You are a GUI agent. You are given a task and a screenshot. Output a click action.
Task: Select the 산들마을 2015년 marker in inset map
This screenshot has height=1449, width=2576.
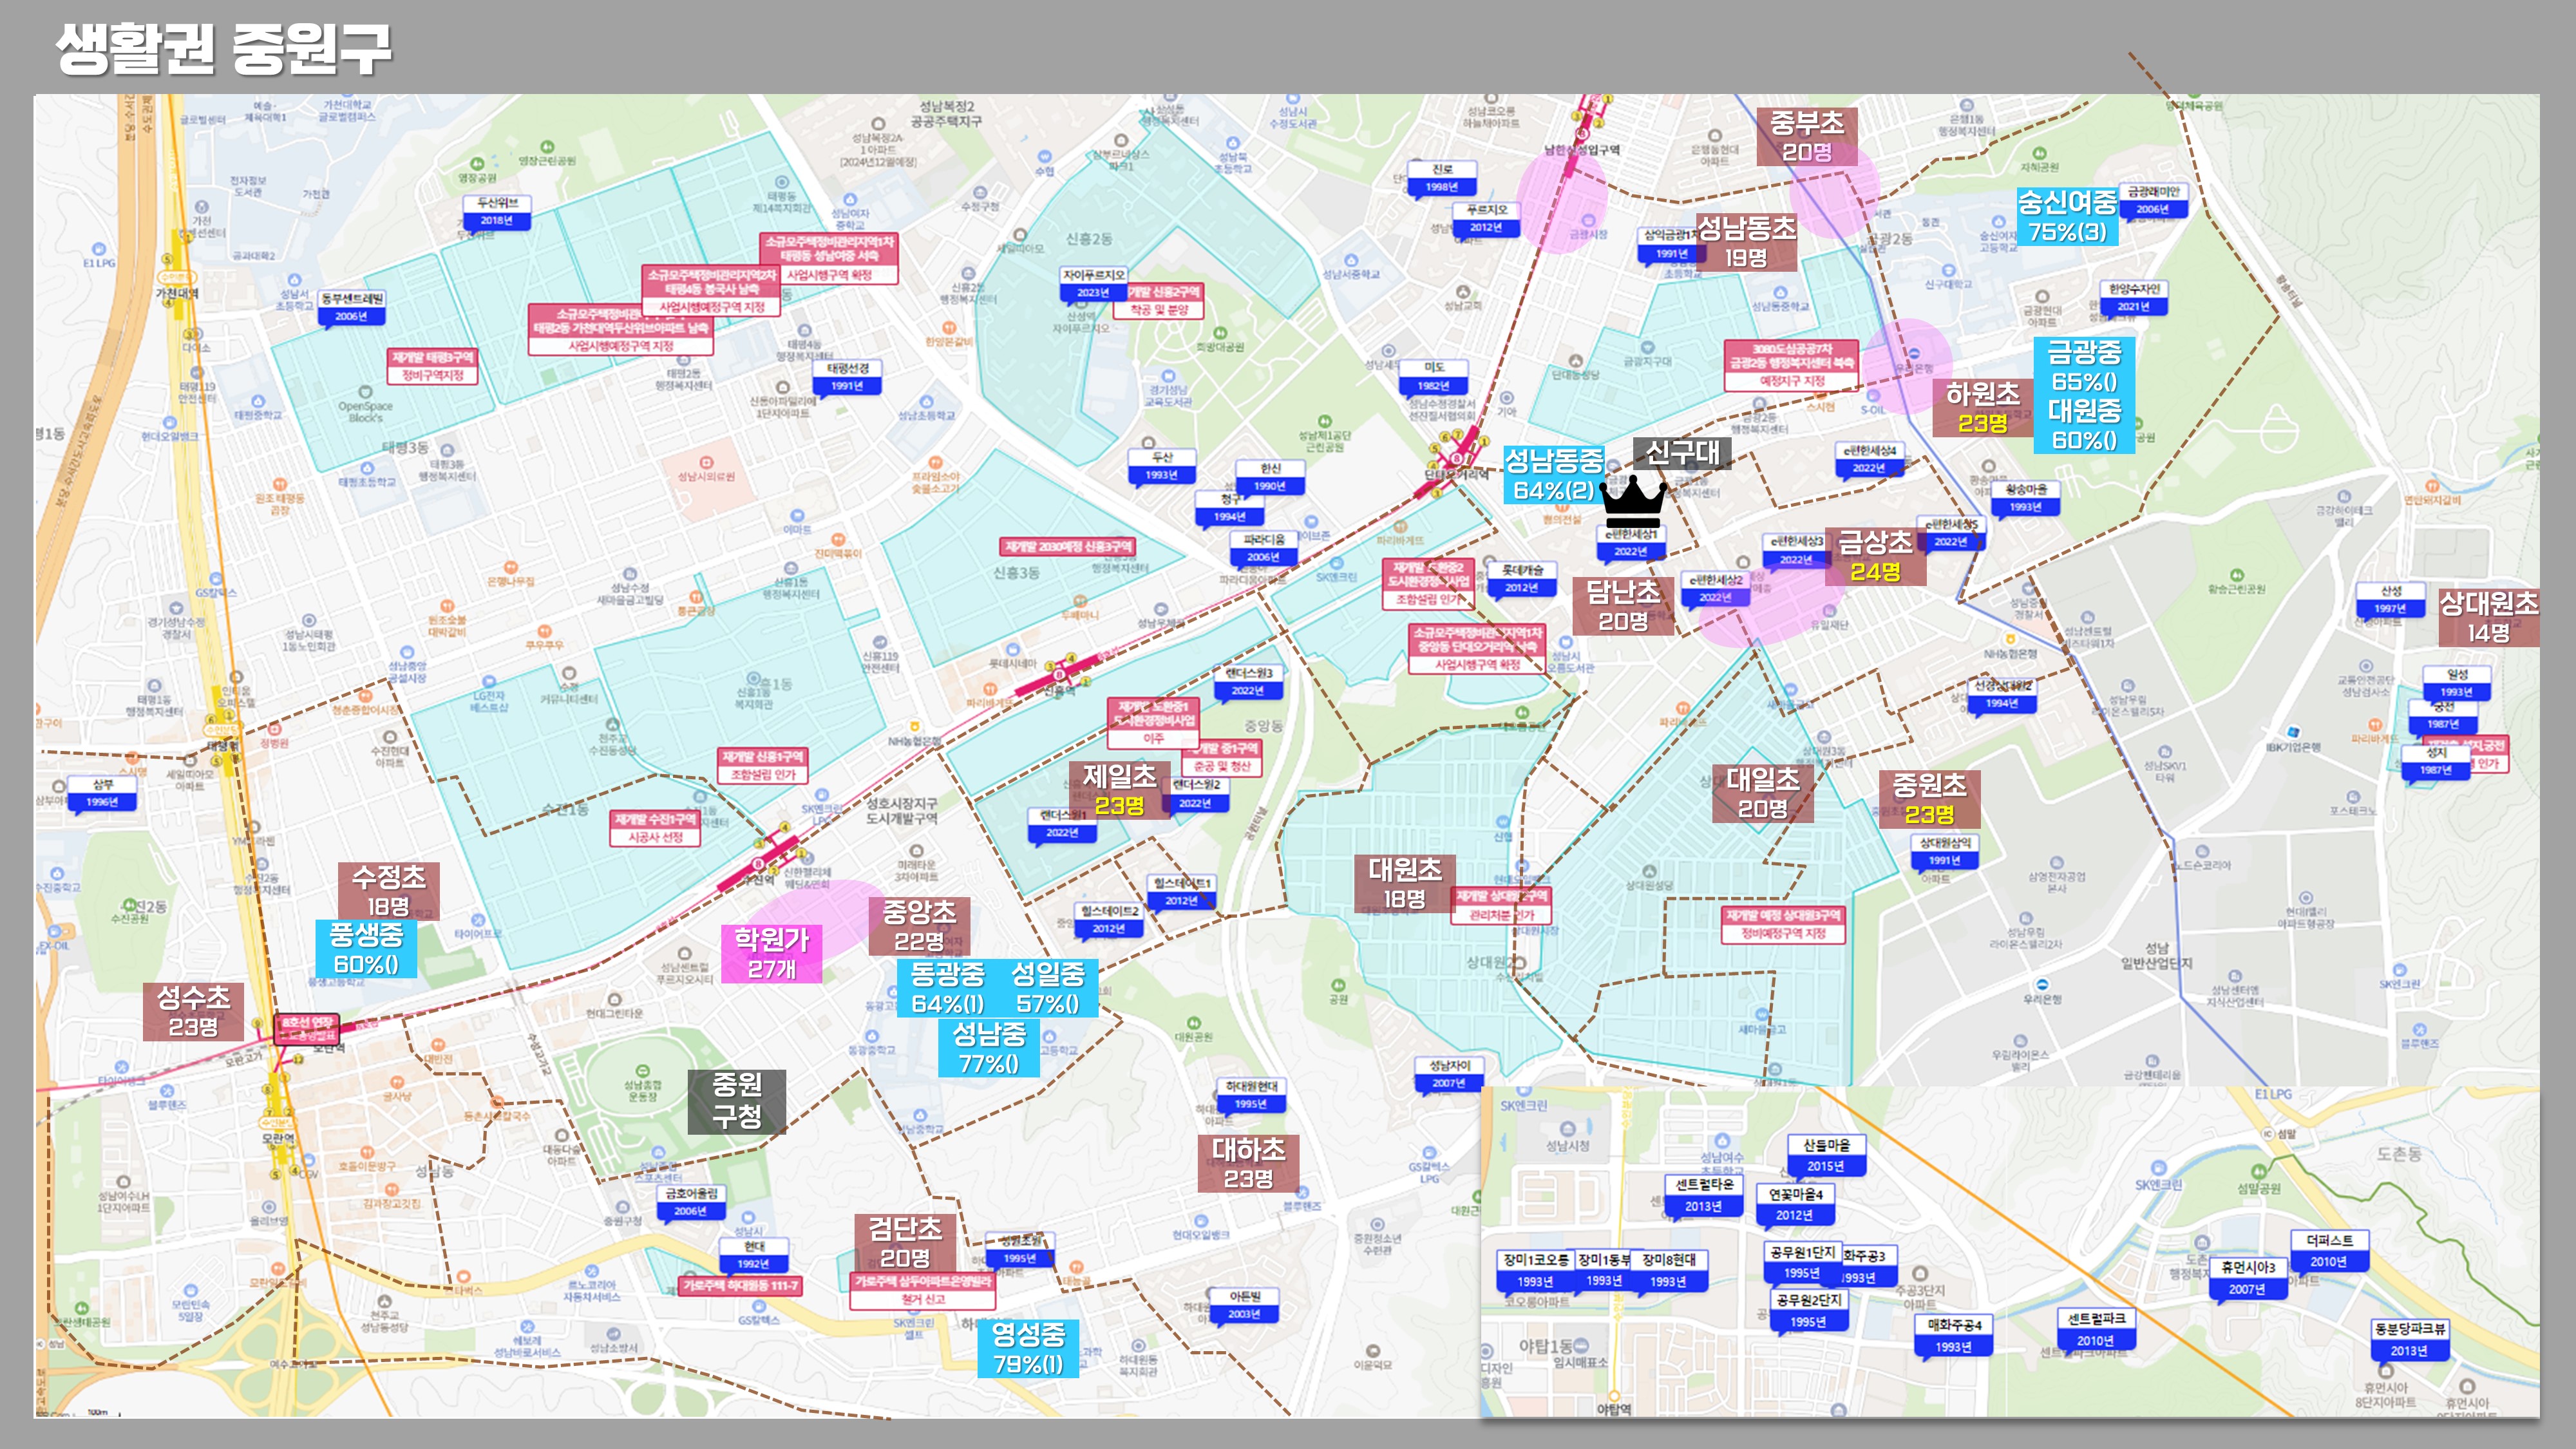pyautogui.click(x=1826, y=1155)
